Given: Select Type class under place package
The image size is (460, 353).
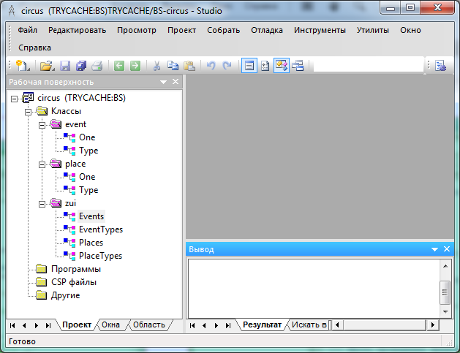Looking at the screenshot, I should [x=88, y=190].
